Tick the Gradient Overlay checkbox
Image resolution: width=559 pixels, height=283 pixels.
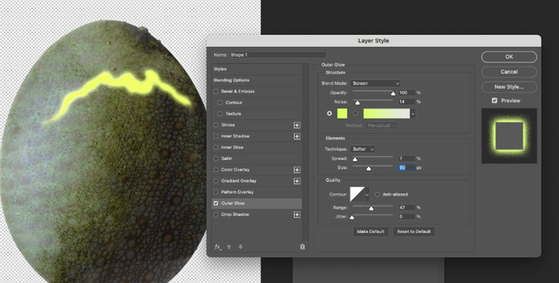pyautogui.click(x=216, y=181)
